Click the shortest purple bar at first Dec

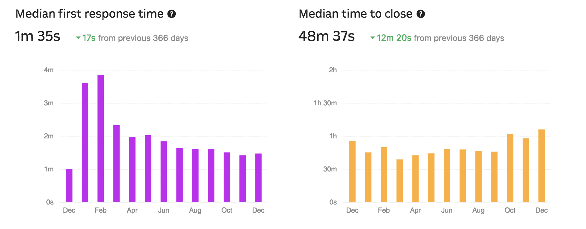69,186
